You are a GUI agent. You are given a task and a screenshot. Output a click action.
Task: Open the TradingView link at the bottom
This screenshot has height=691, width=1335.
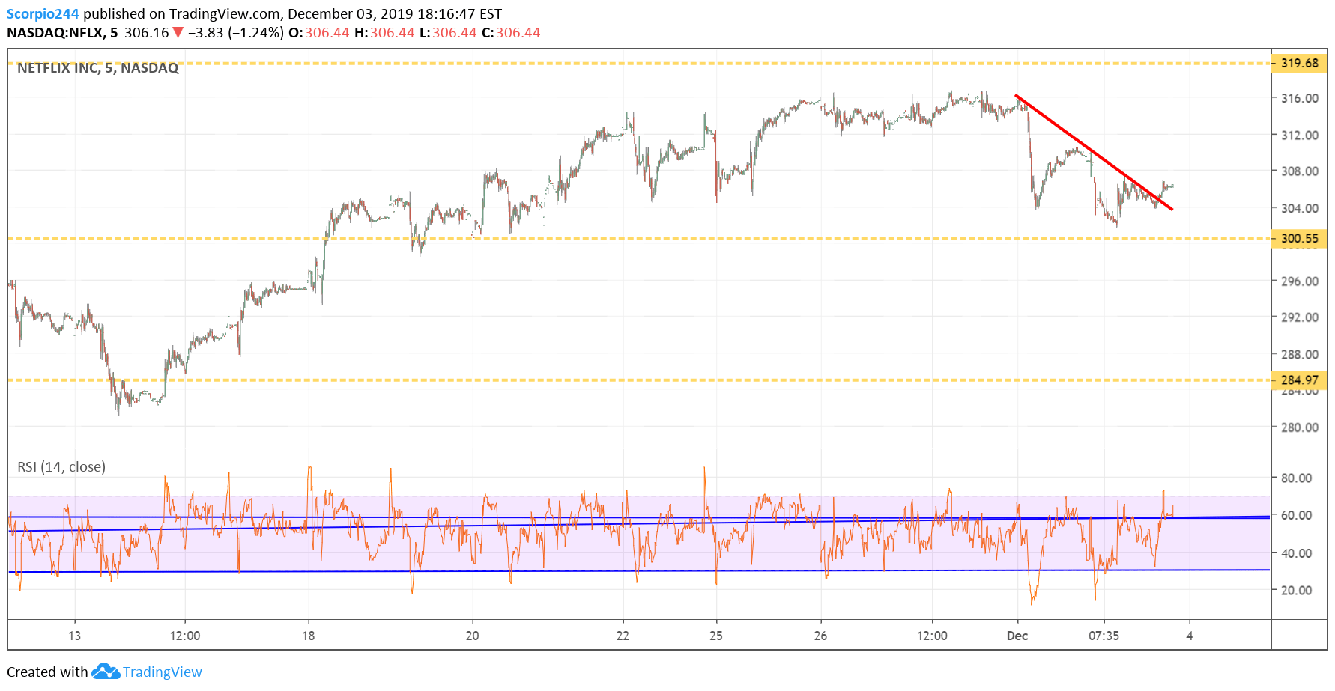point(163,672)
